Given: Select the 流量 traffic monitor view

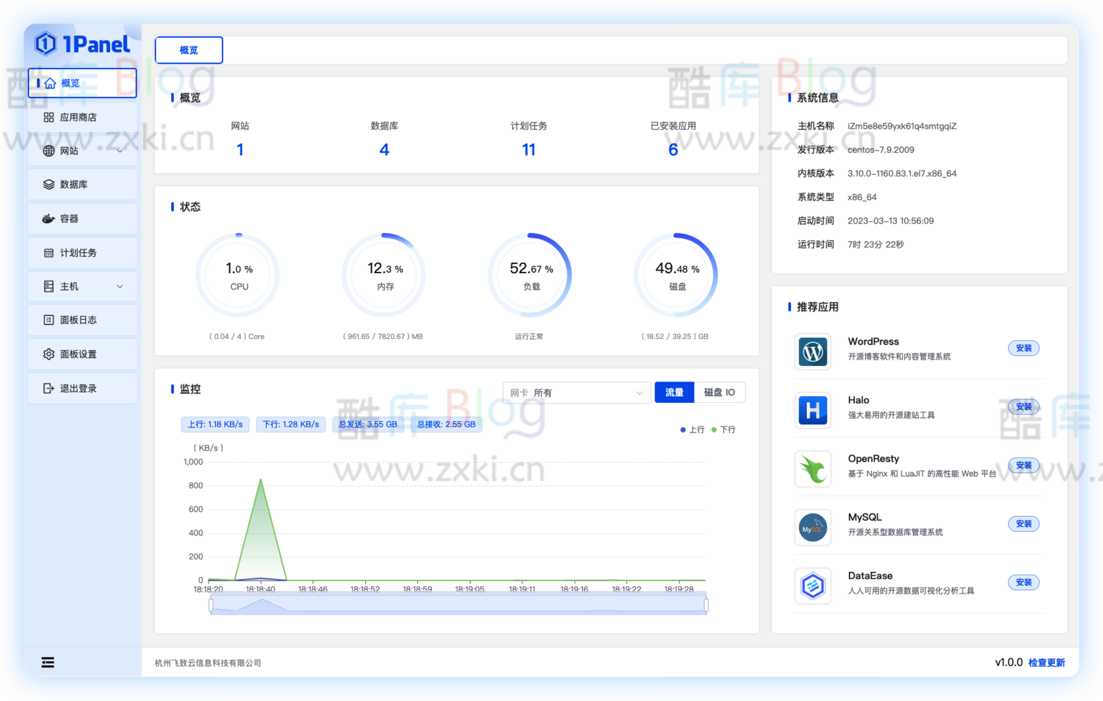Looking at the screenshot, I should click(674, 392).
